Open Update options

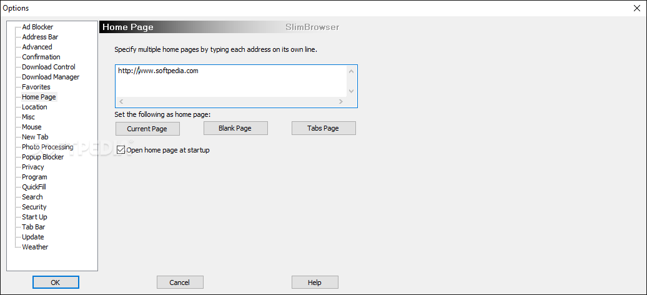(x=33, y=237)
